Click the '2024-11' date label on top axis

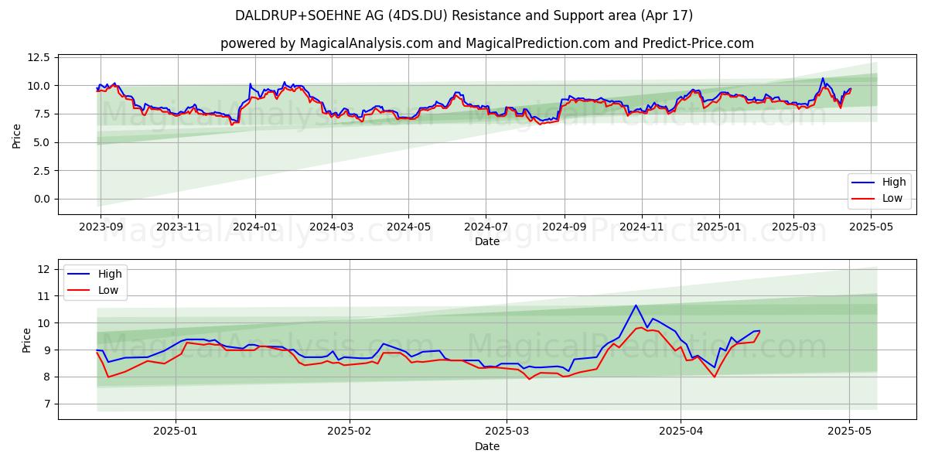641,227
